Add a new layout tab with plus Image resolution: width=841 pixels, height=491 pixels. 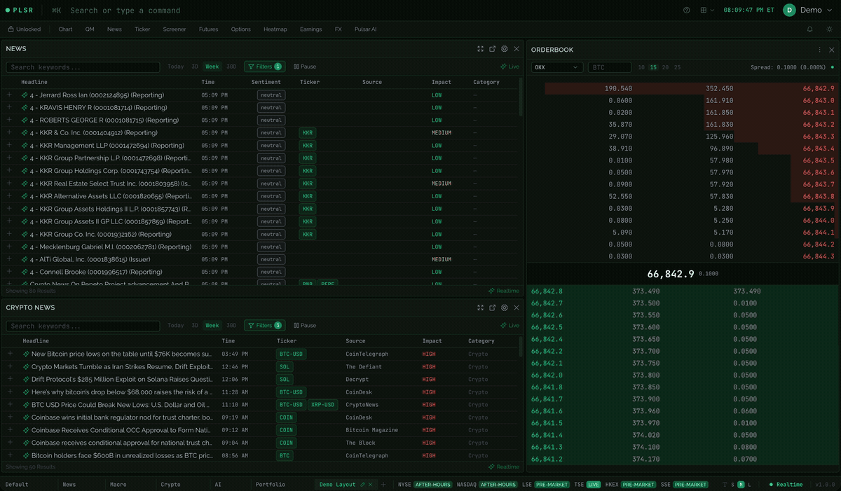click(383, 484)
